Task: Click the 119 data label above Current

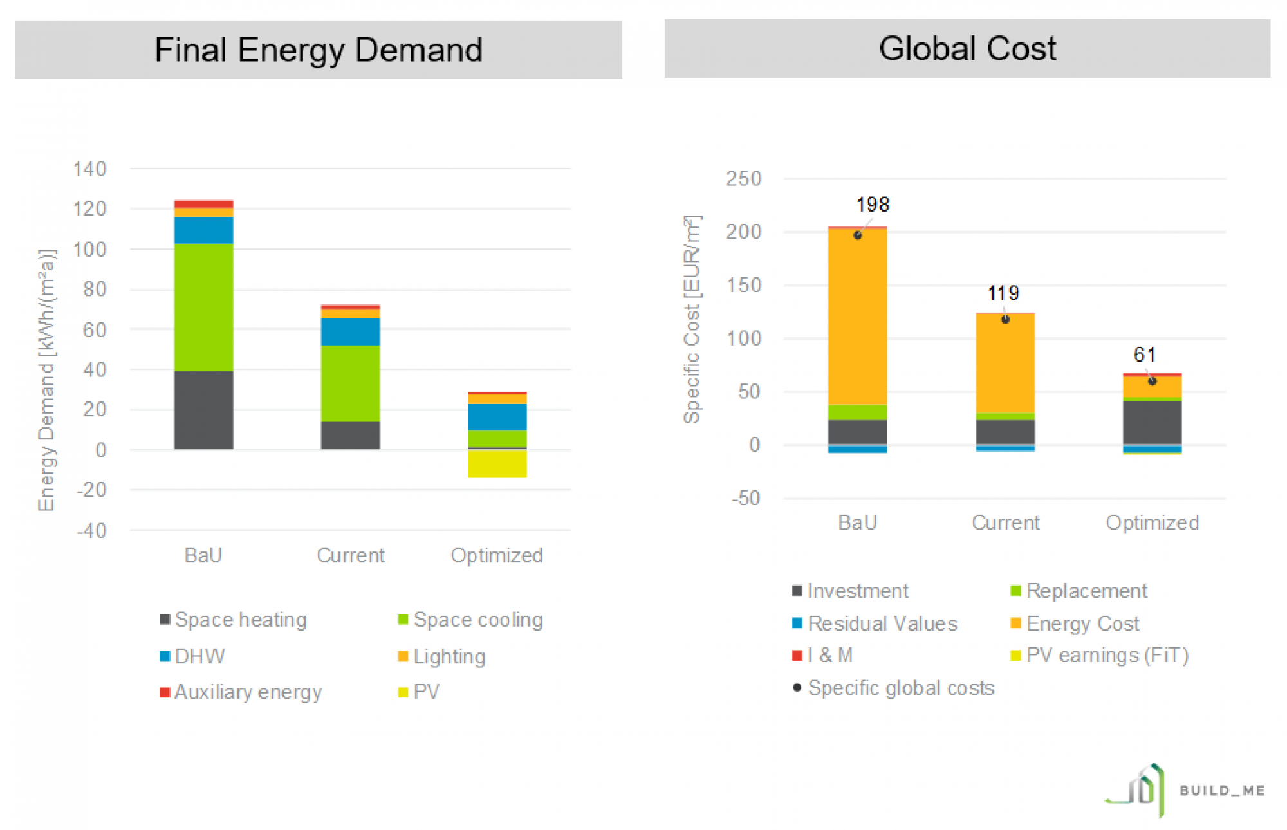Action: pyautogui.click(x=1003, y=293)
